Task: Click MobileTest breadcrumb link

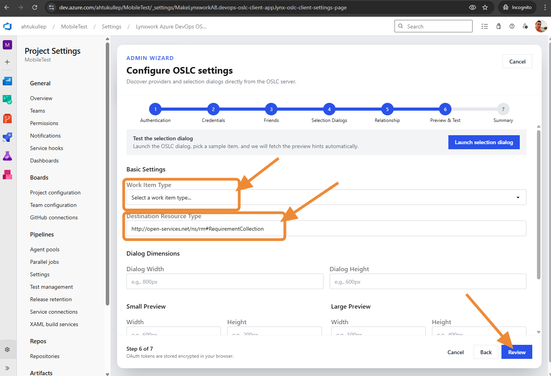Action: [74, 26]
